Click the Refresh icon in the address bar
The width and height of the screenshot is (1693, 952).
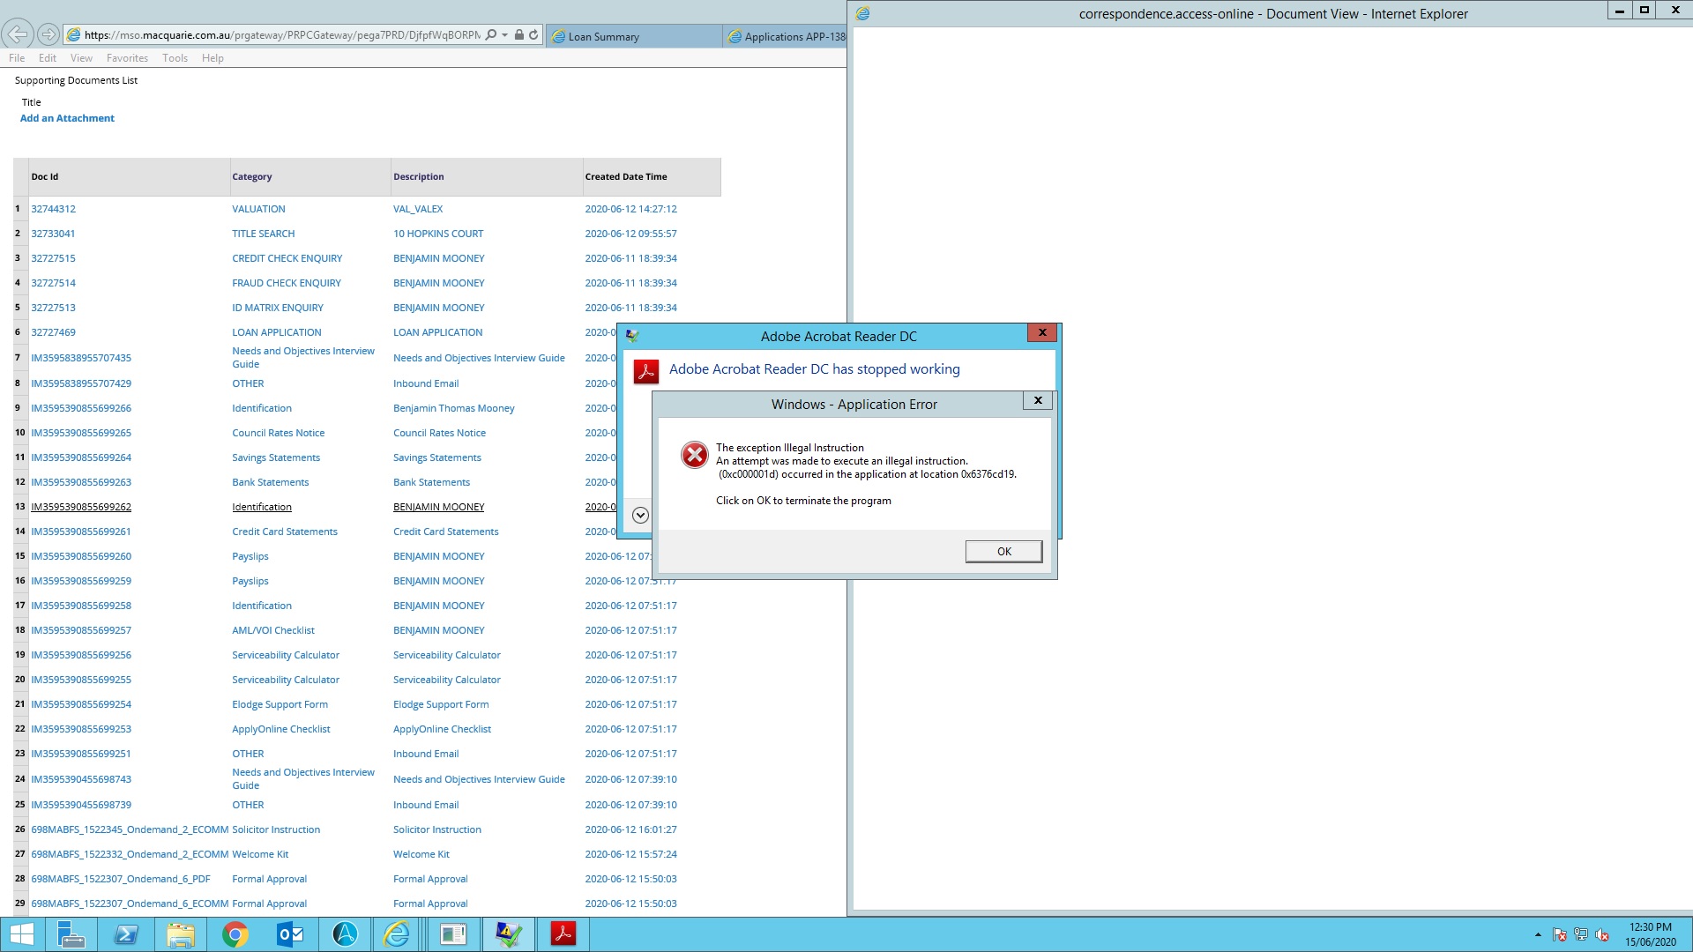point(533,35)
